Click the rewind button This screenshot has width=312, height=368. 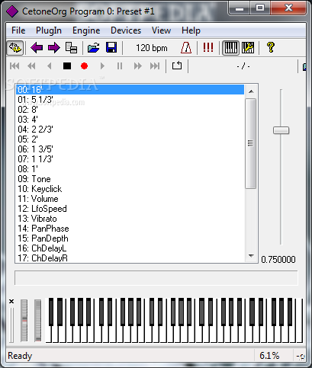tap(31, 66)
